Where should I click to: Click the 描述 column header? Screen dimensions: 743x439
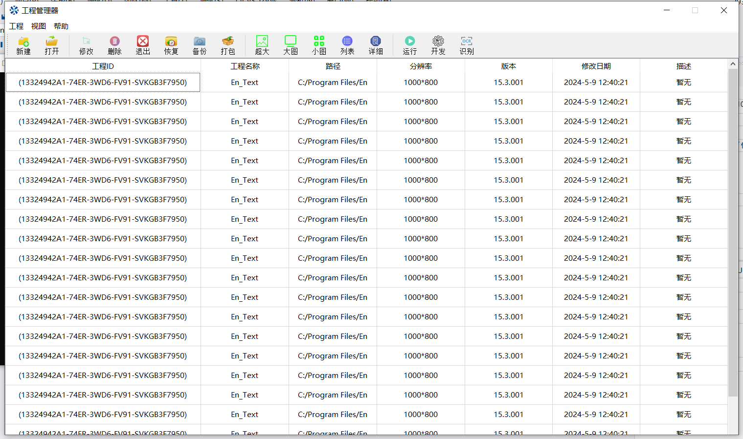point(684,66)
